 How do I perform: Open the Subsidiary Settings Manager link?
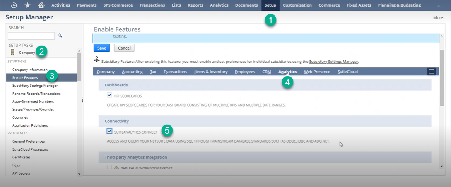click(x=333, y=61)
